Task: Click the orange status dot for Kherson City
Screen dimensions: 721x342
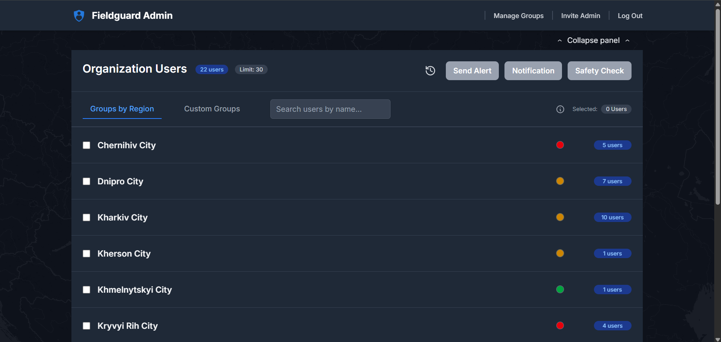Action: [x=560, y=253]
